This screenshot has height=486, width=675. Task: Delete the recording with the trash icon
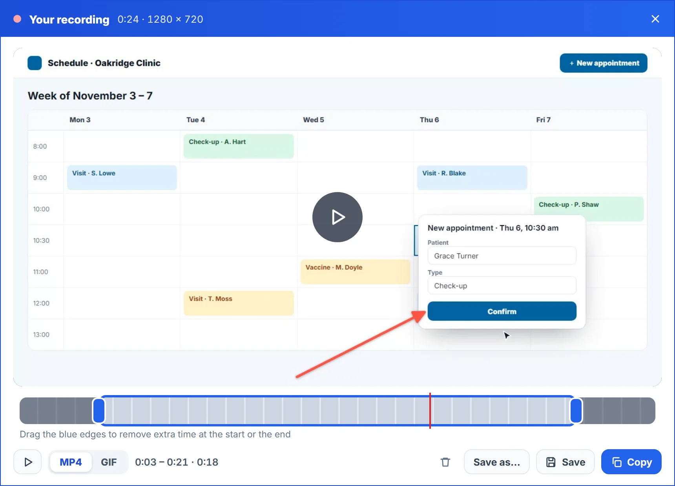tap(445, 462)
